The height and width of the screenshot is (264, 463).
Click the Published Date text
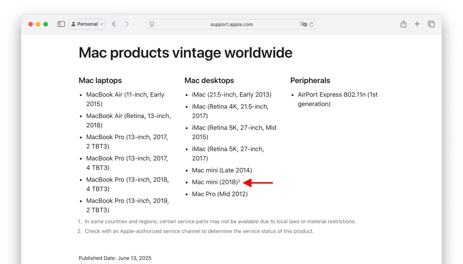[x=115, y=258]
